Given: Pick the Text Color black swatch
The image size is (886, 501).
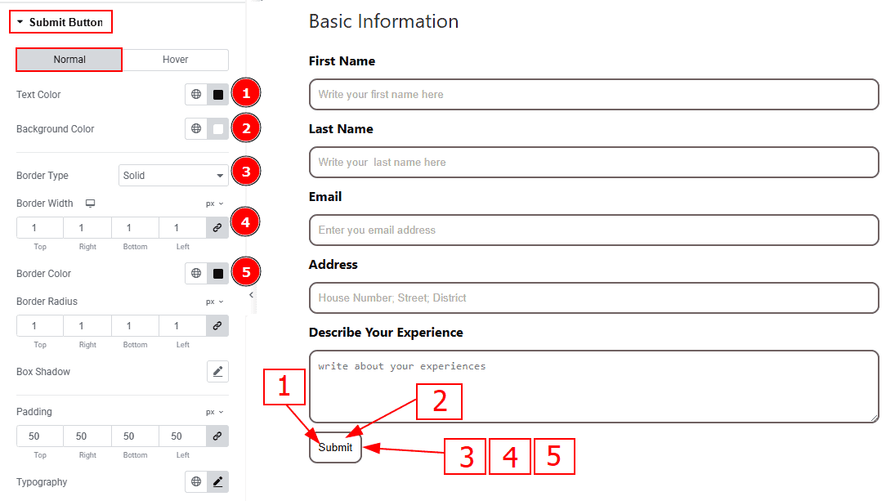Looking at the screenshot, I should coord(218,94).
